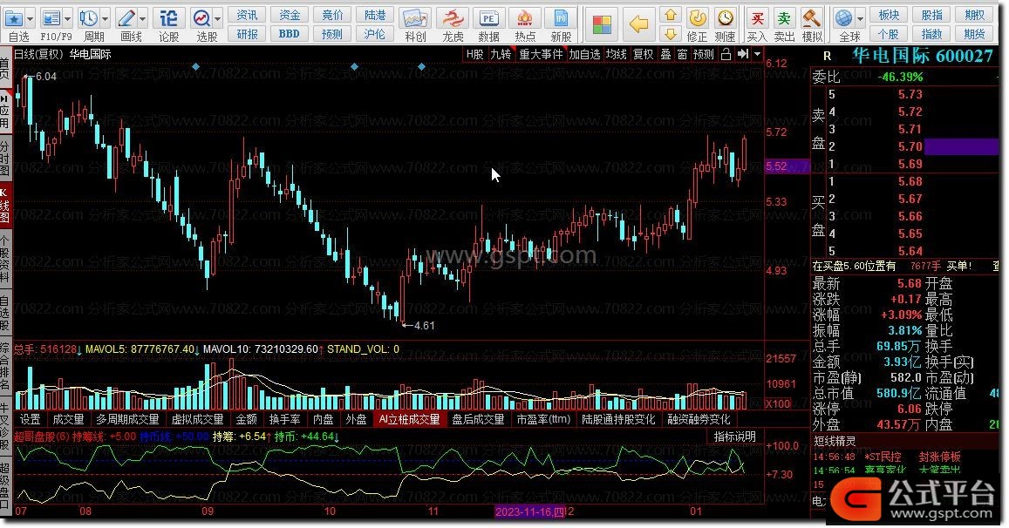Open the F10/F9 company info icon
The height and width of the screenshot is (528, 1009).
[51, 18]
